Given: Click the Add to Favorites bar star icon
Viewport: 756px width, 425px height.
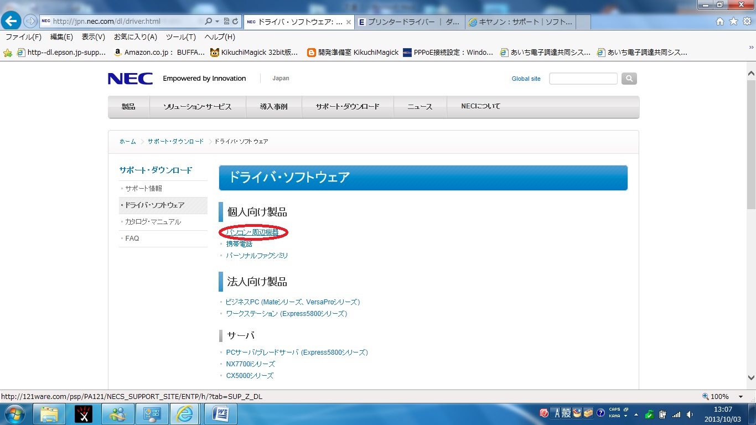Looking at the screenshot, I should pyautogui.click(x=8, y=53).
